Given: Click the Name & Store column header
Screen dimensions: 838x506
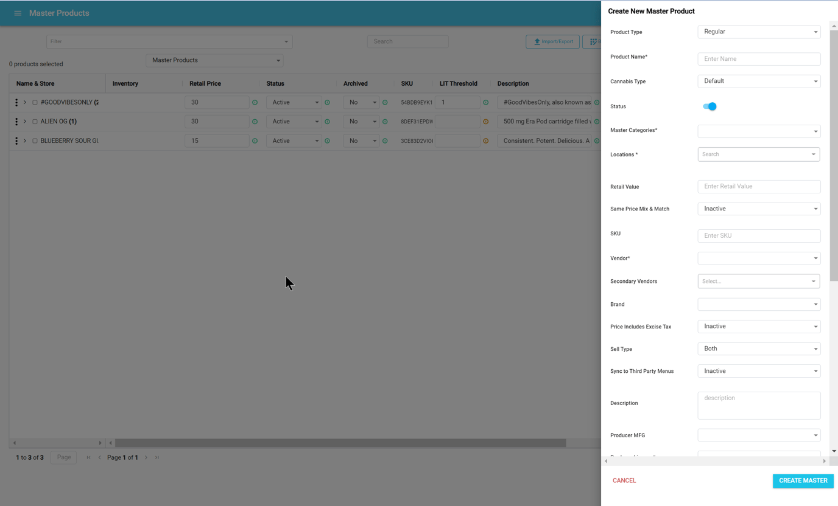Looking at the screenshot, I should pyautogui.click(x=35, y=83).
